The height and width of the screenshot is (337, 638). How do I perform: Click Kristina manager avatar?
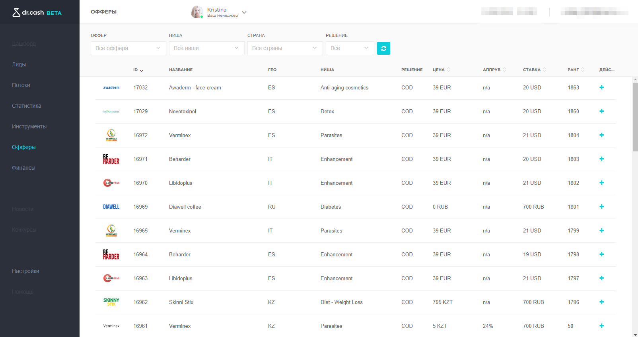[x=197, y=12]
